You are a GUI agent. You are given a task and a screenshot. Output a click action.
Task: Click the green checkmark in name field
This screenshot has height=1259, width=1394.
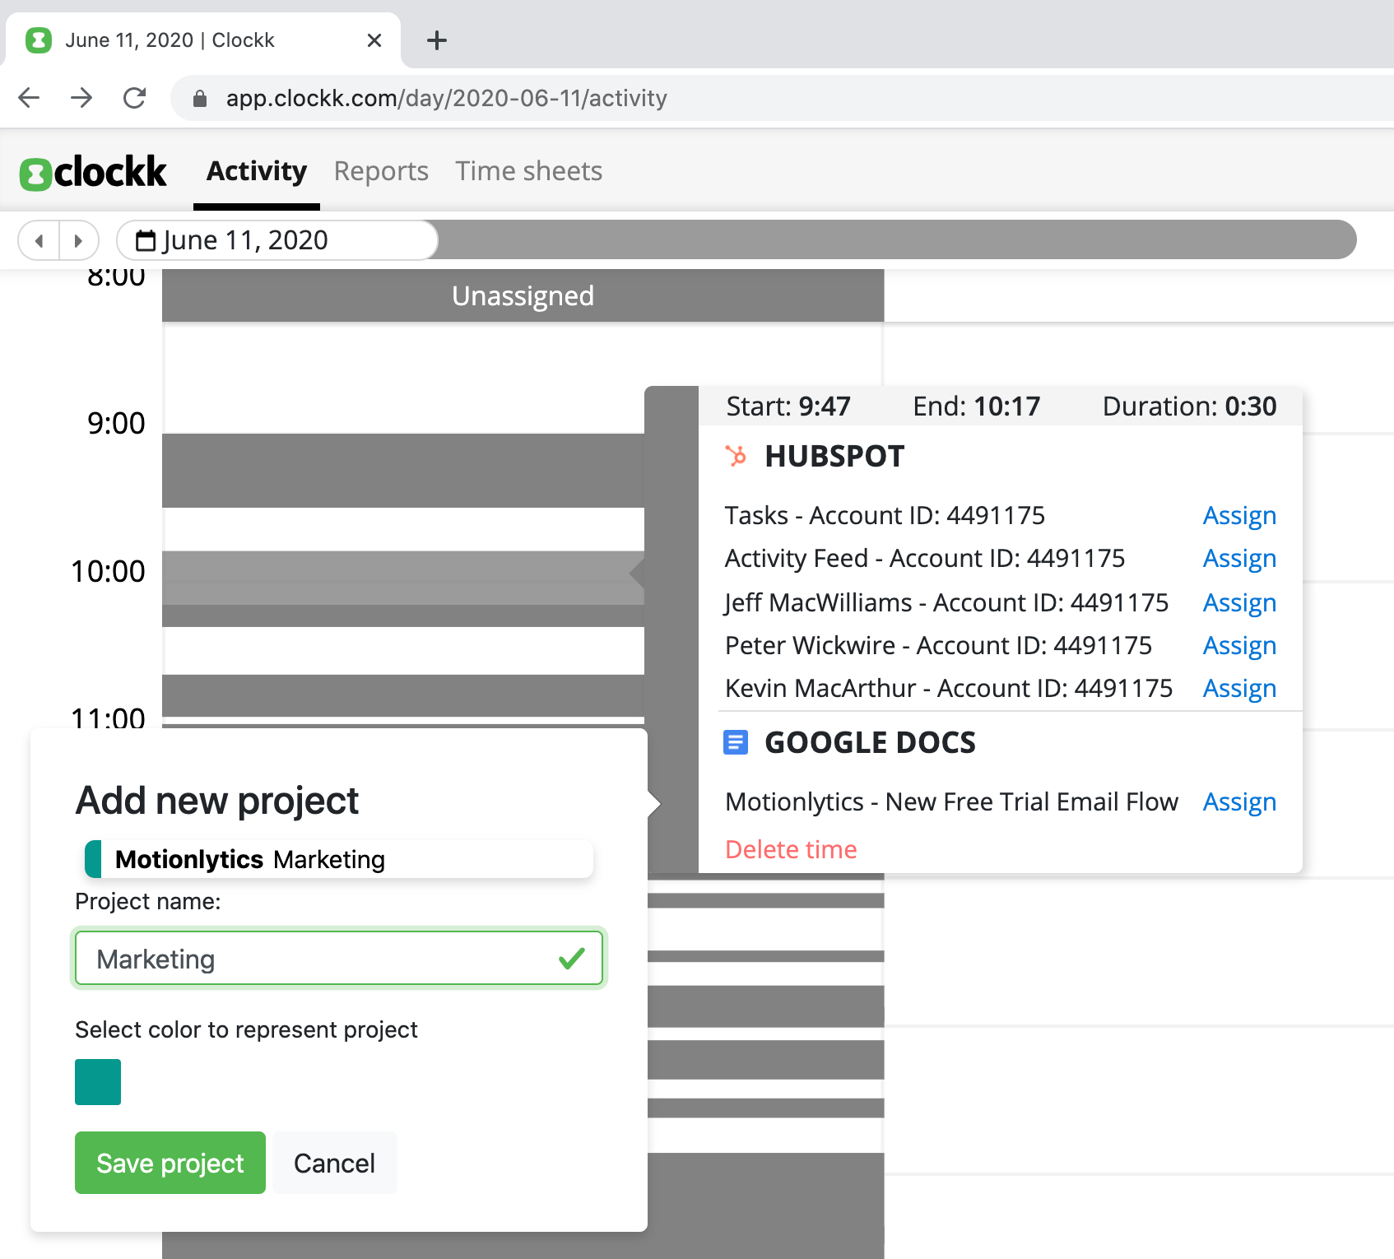pos(571,958)
